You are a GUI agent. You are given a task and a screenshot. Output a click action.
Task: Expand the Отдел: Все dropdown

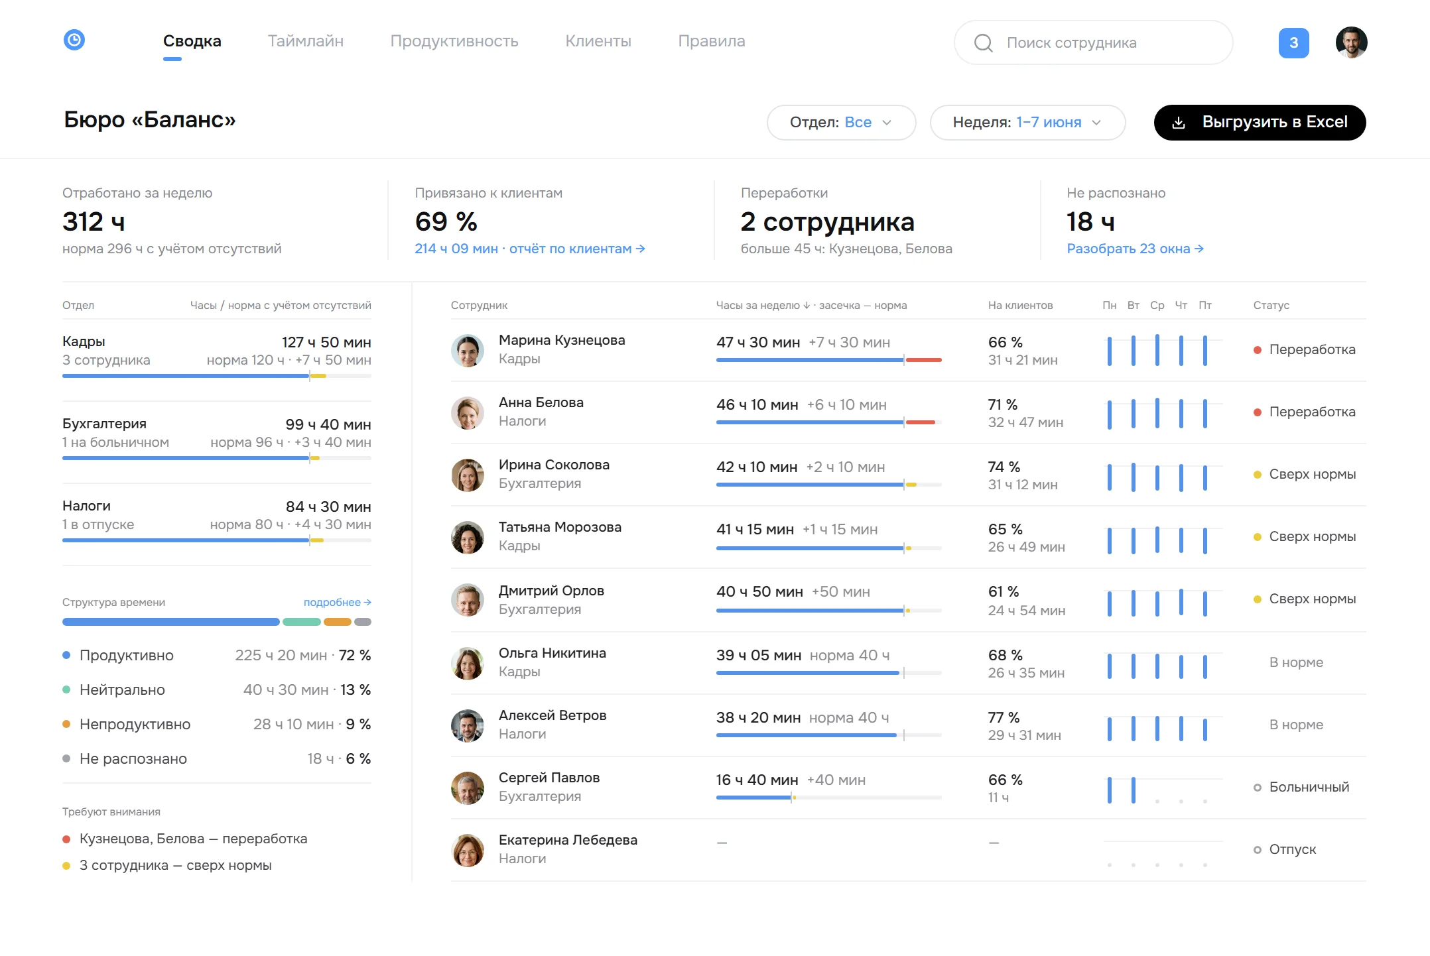pos(841,123)
